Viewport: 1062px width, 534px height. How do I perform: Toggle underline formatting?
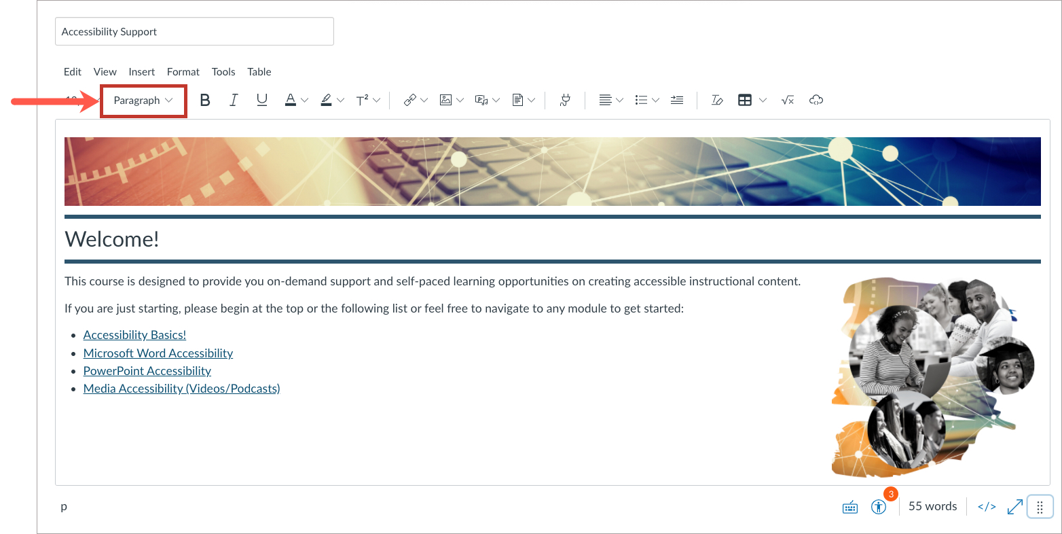click(x=261, y=100)
